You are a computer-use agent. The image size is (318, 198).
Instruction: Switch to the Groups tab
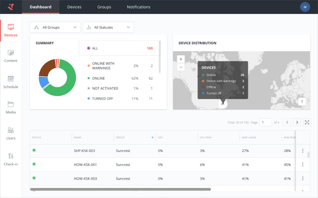(104, 7)
